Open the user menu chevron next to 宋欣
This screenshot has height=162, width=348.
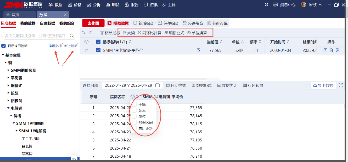320,5
